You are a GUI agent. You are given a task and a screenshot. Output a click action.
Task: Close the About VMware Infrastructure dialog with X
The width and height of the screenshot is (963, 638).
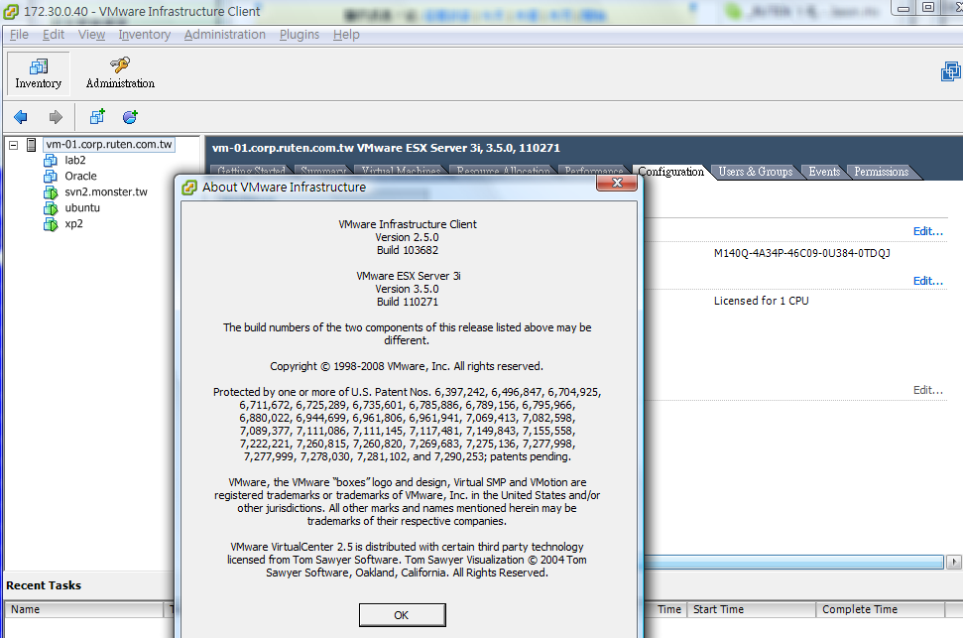point(617,183)
